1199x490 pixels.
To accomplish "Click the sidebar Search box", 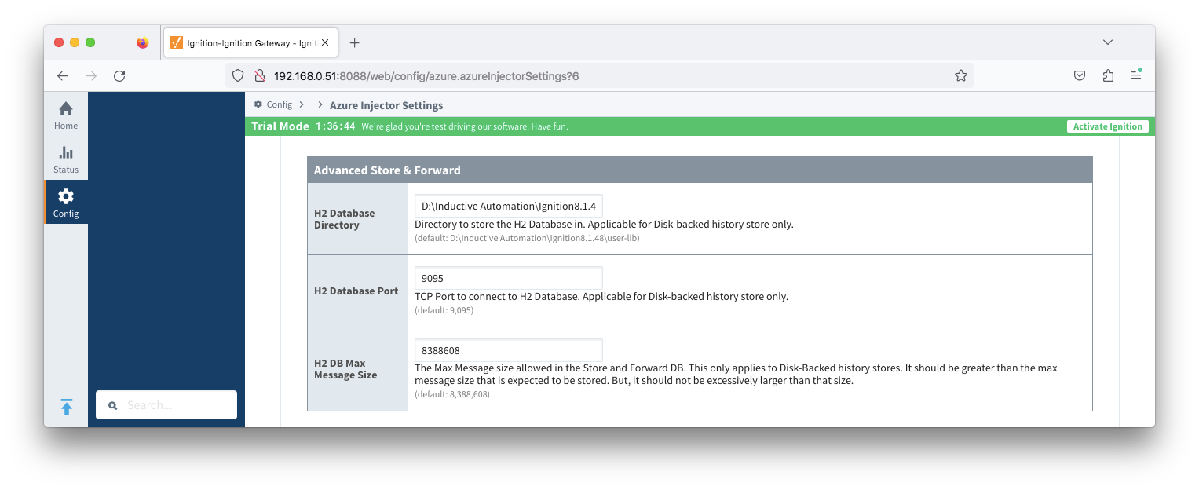I will [x=166, y=405].
